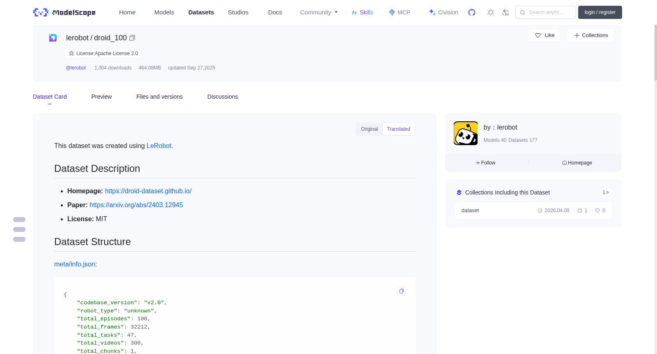The width and height of the screenshot is (657, 354).
Task: Select the Dataset Card tab
Action: coord(50,97)
